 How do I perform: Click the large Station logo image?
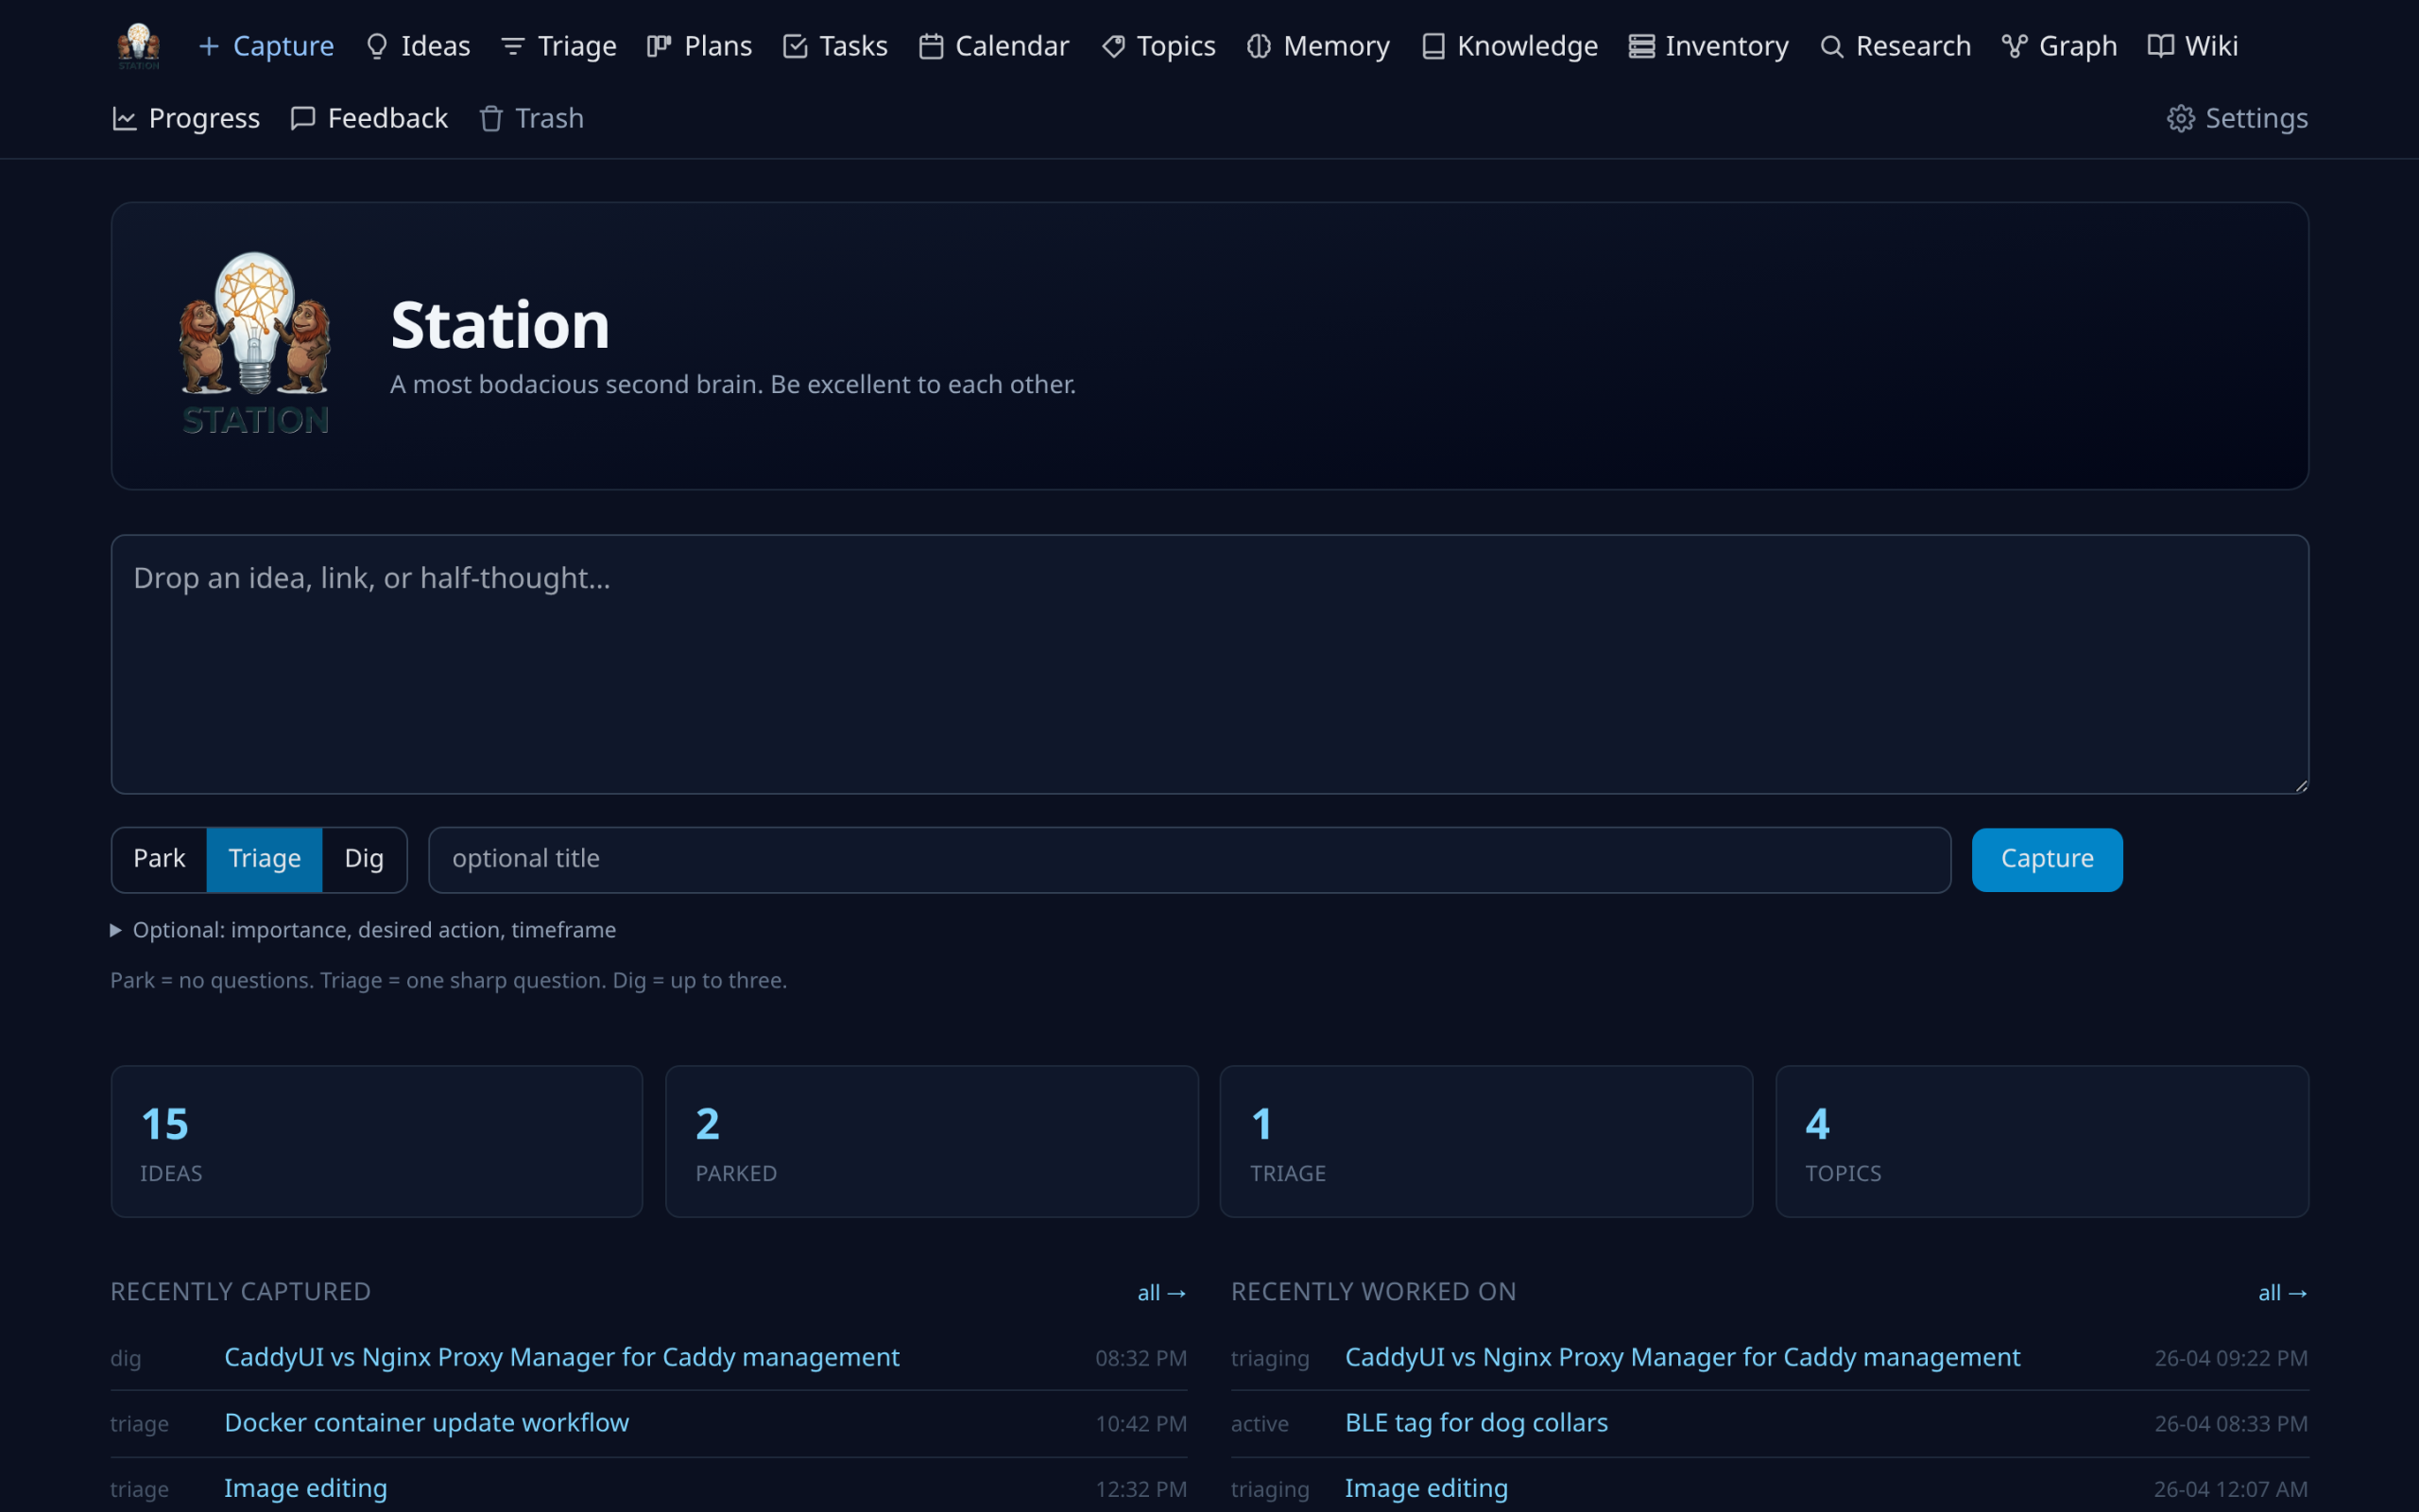tap(255, 344)
